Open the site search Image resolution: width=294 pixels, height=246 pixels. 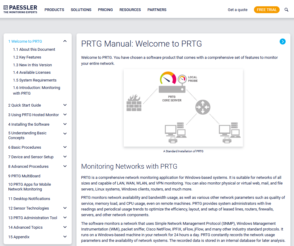tap(286, 10)
